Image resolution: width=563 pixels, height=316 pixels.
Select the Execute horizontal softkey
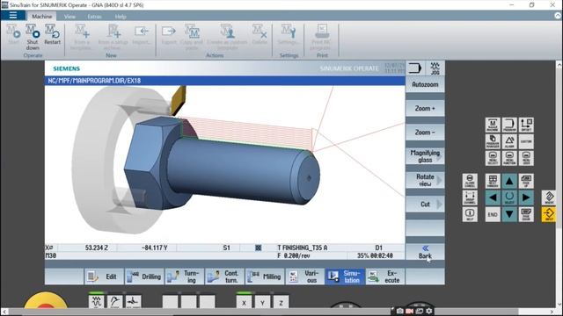(x=385, y=276)
